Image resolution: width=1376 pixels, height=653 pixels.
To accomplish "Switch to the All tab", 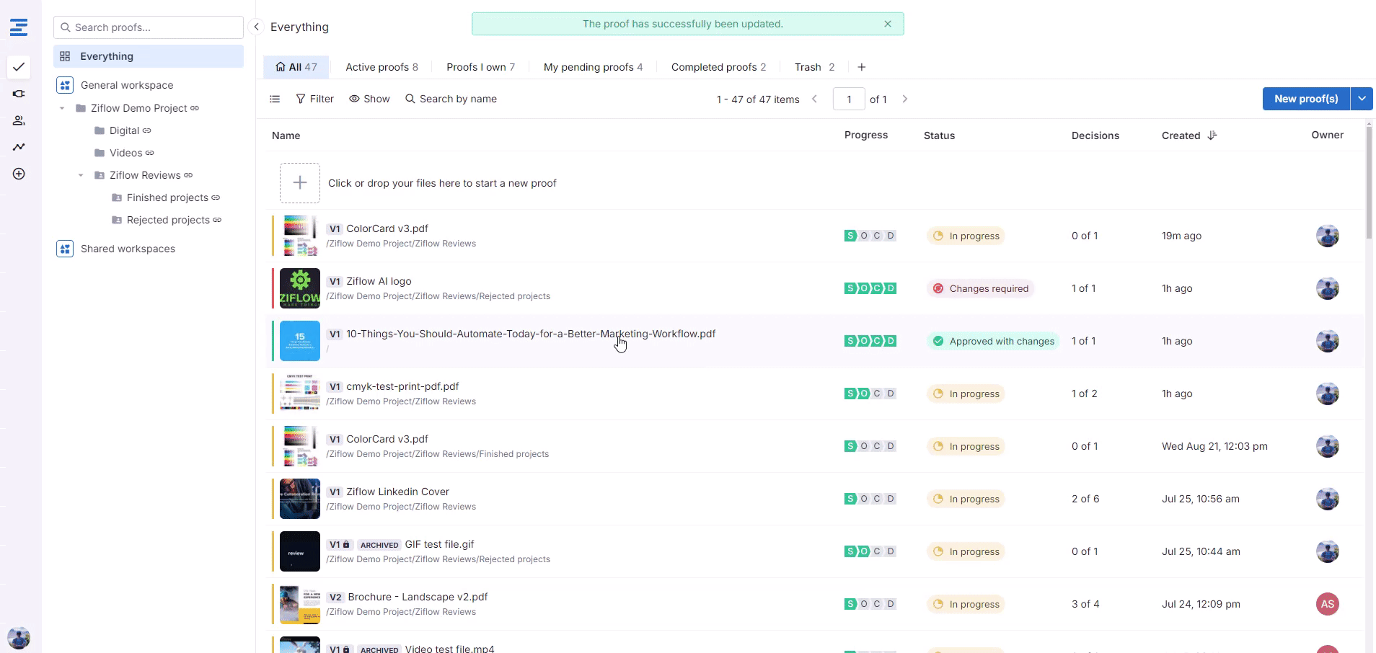I will coord(296,67).
